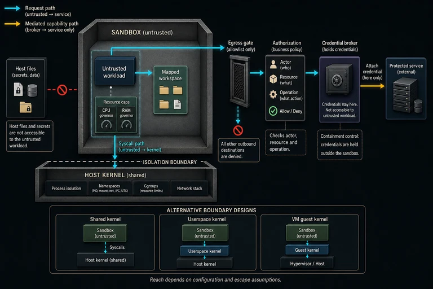433x289 pixels.
Task: Click the red denied icon below Egress gate
Action: tap(238, 130)
